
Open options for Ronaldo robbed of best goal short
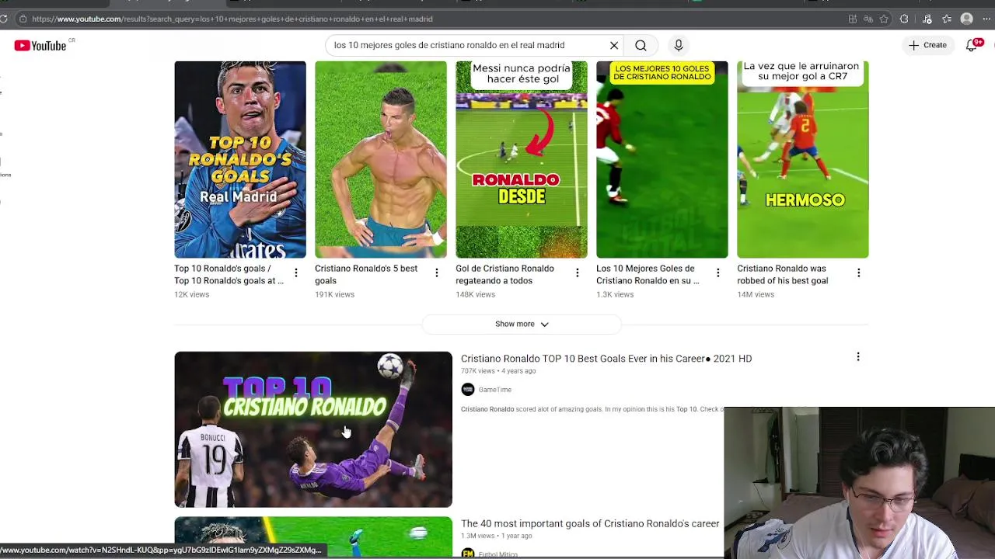pos(859,273)
